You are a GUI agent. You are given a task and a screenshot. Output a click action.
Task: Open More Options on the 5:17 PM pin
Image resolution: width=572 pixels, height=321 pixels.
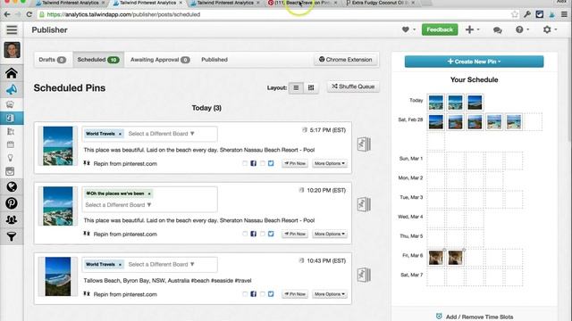[x=330, y=163]
